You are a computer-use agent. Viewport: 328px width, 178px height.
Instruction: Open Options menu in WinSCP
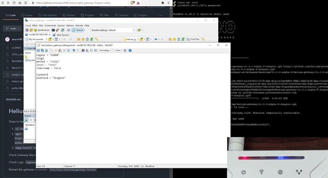[70, 26]
